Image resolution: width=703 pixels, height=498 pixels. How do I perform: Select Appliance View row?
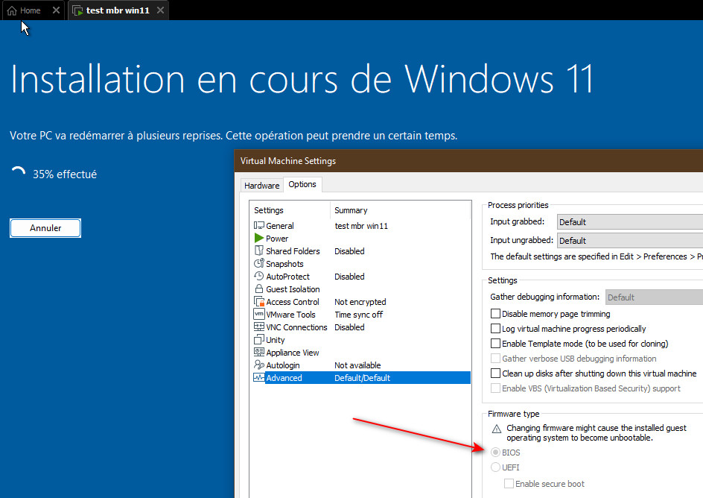(362, 353)
